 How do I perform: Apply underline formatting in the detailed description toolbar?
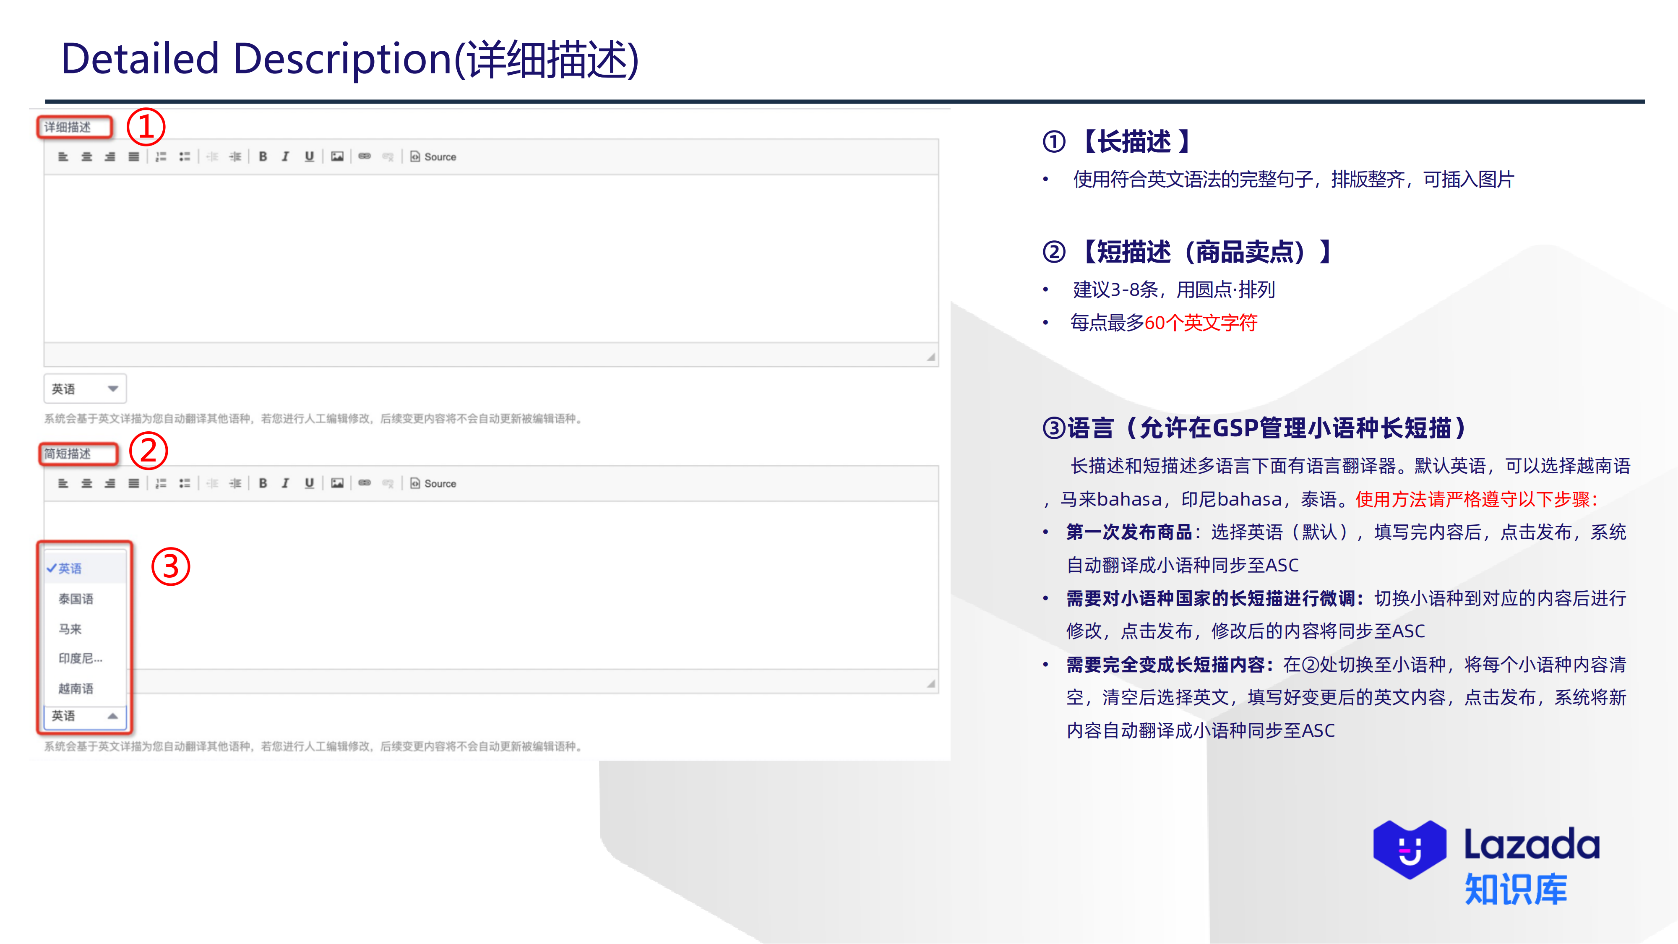point(309,156)
